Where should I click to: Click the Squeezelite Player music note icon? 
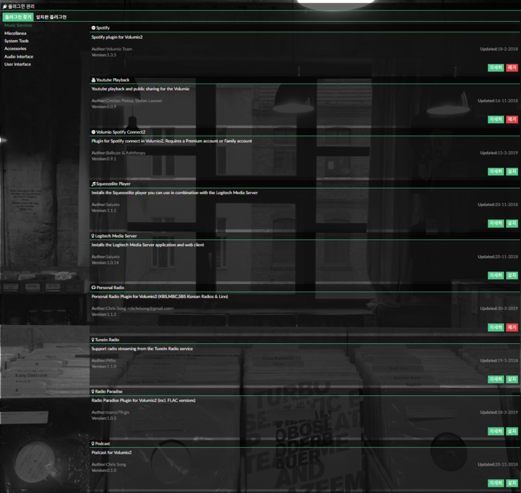coord(94,184)
